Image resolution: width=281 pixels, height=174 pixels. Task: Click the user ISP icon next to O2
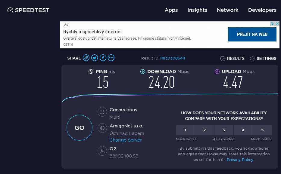[x=102, y=151]
